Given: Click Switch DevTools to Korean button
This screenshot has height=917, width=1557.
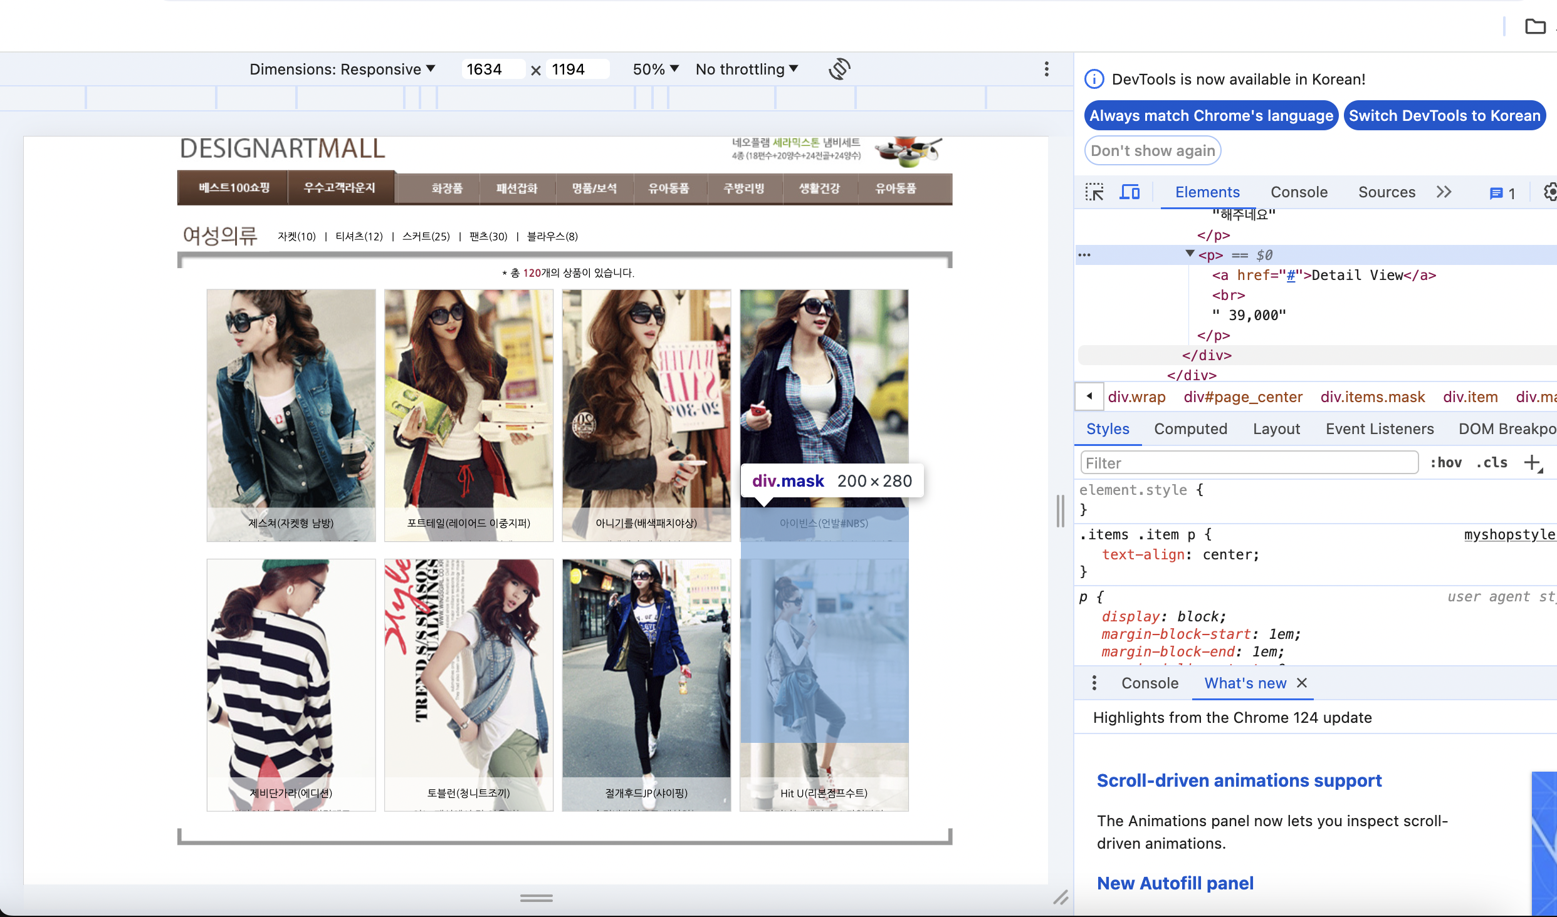Looking at the screenshot, I should click(x=1444, y=116).
